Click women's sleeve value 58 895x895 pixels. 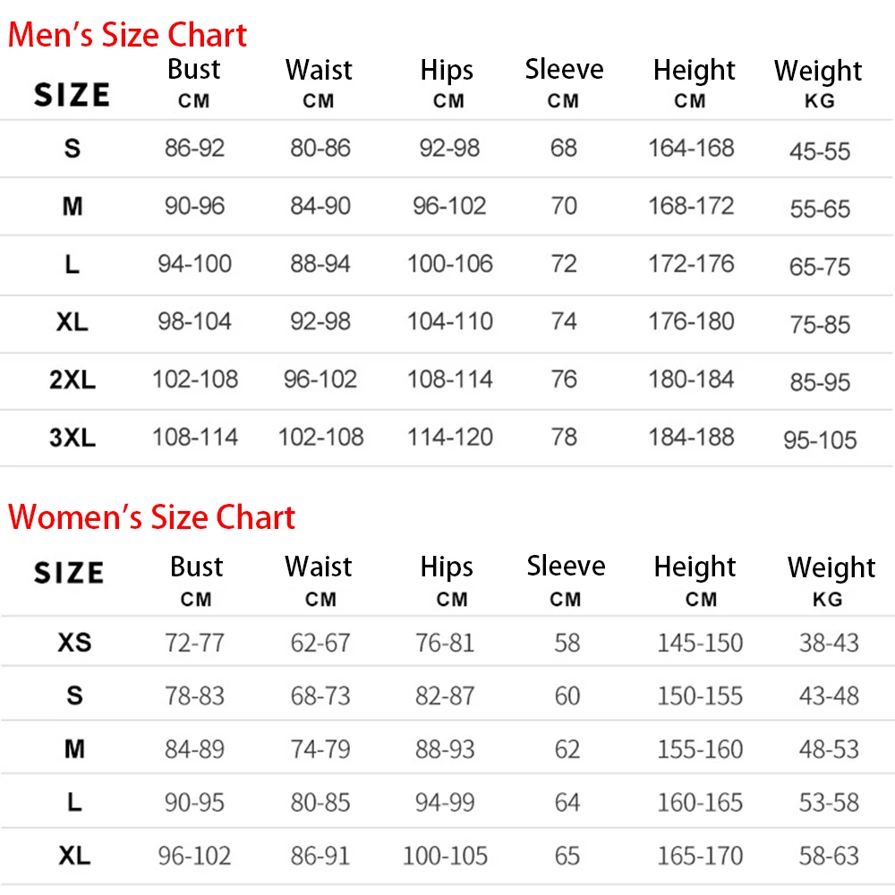pos(567,643)
